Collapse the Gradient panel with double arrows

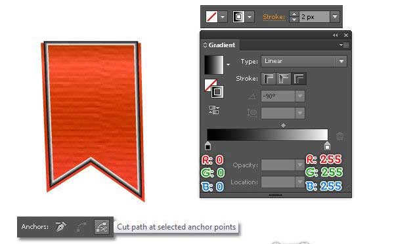pyautogui.click(x=335, y=35)
